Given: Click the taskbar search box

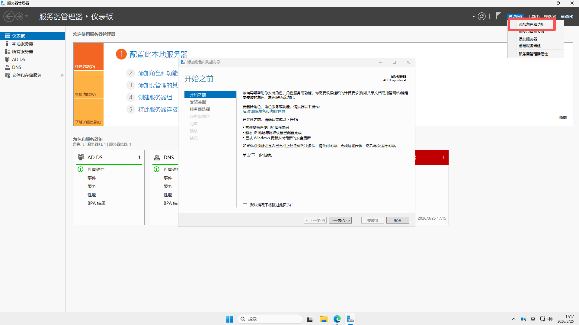Looking at the screenshot, I should (x=270, y=319).
